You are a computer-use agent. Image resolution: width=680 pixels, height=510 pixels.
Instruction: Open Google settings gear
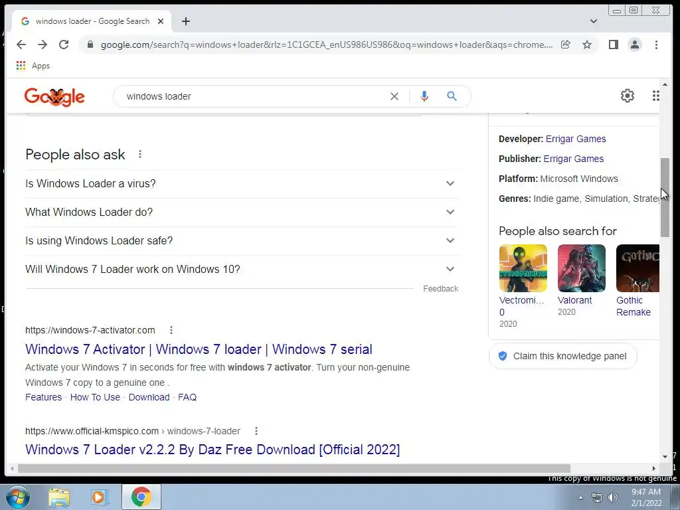(628, 96)
